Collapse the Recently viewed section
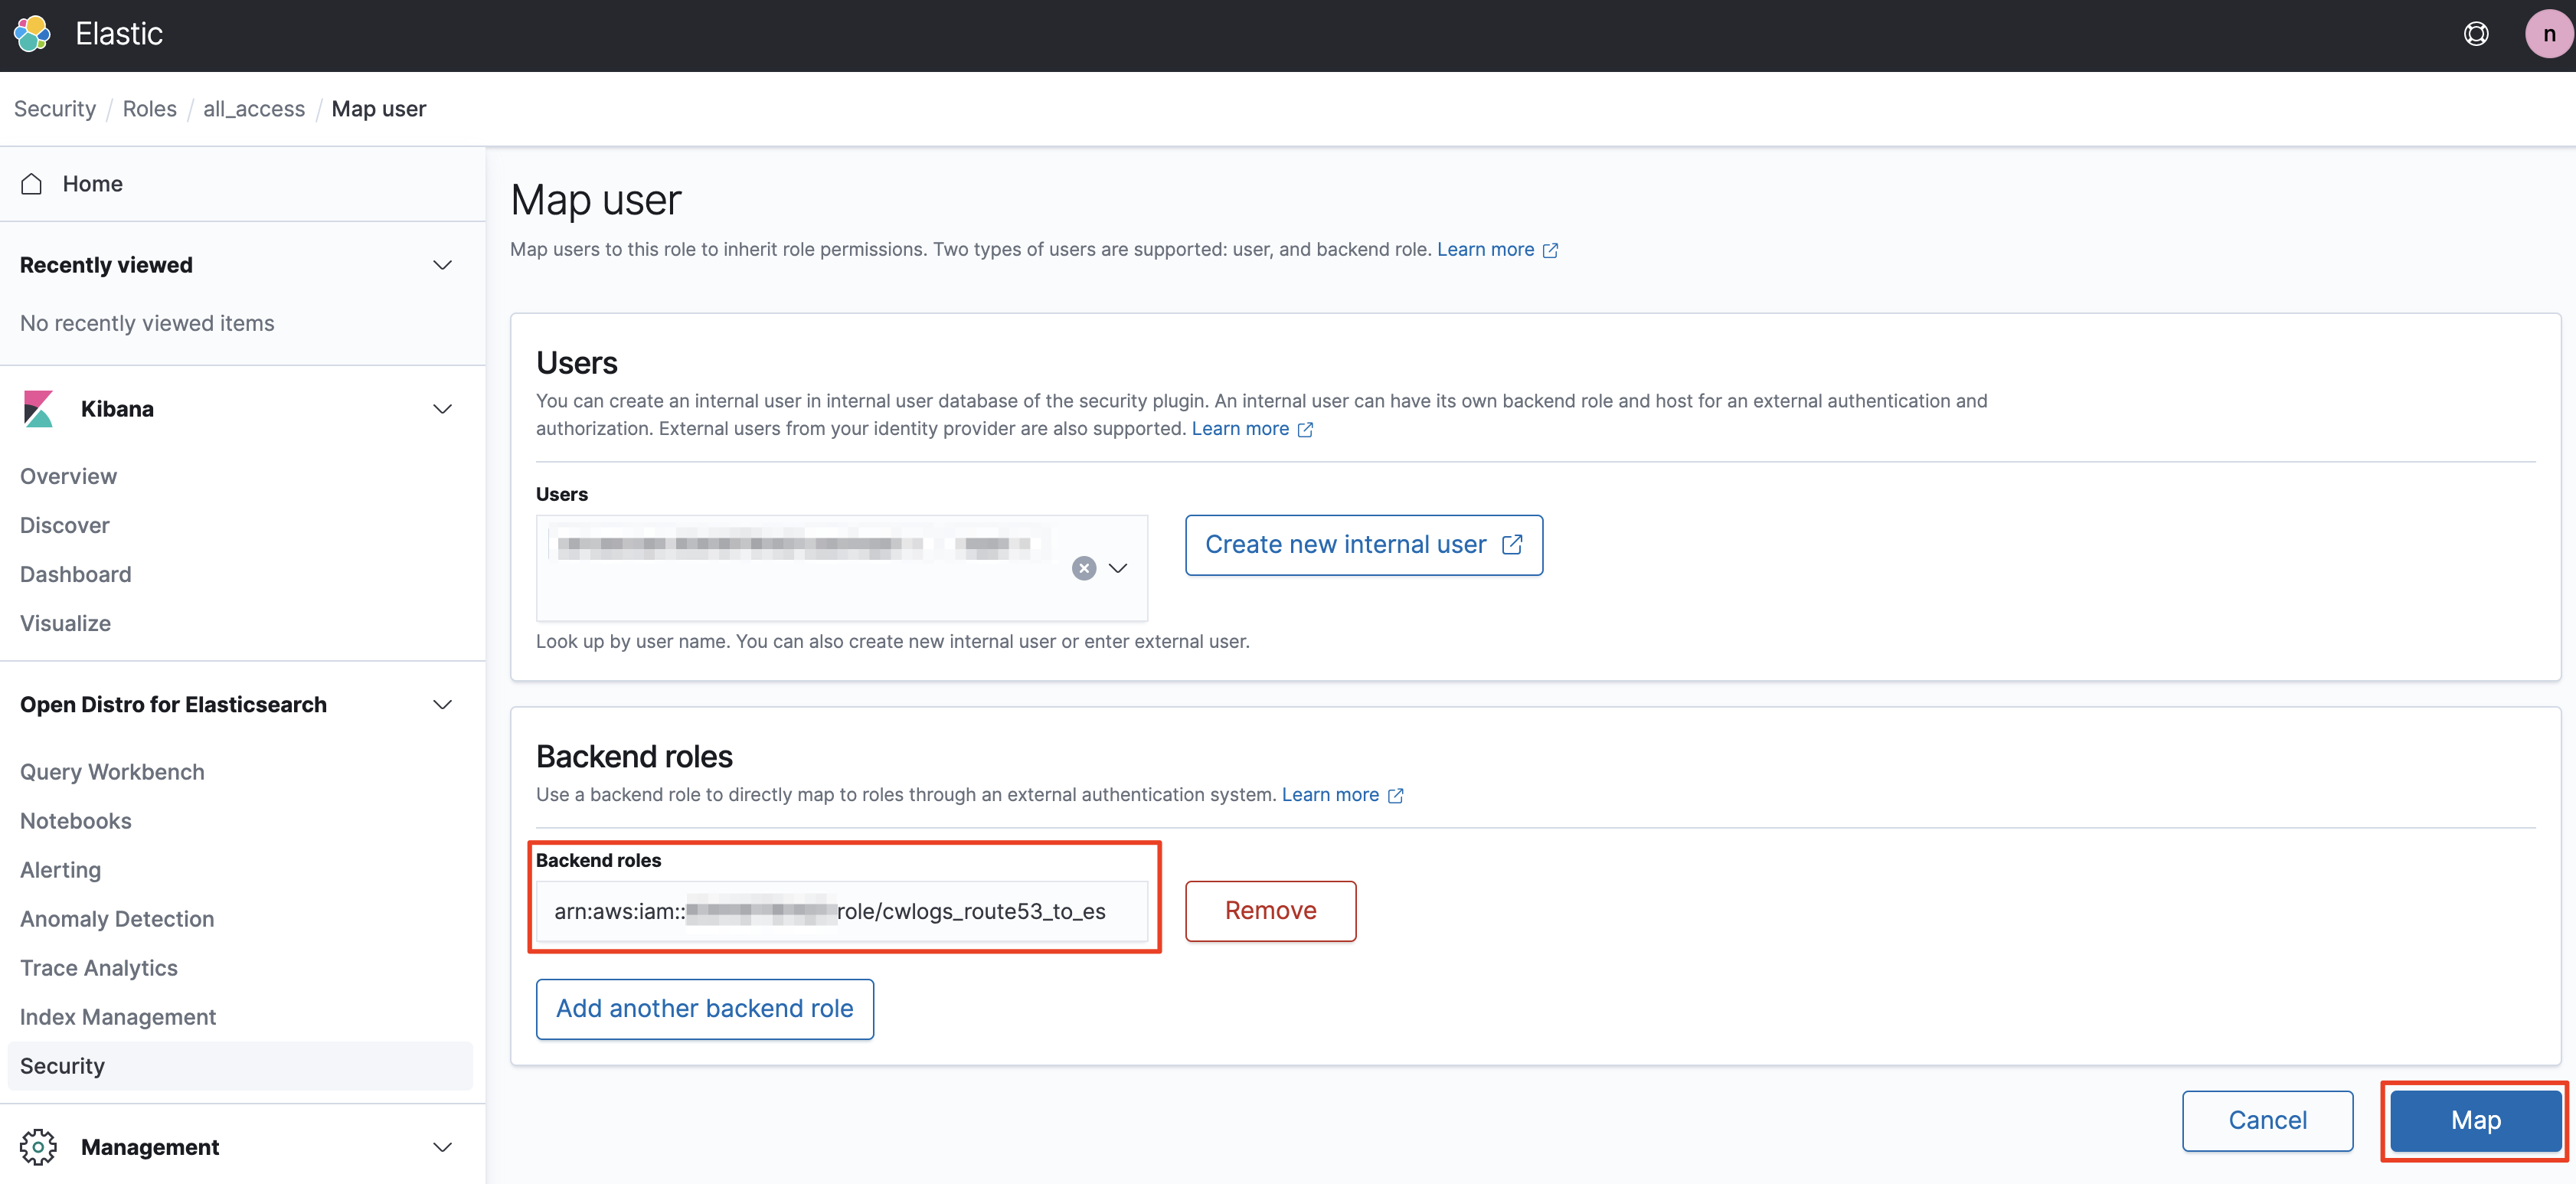2576x1184 pixels. 442,265
